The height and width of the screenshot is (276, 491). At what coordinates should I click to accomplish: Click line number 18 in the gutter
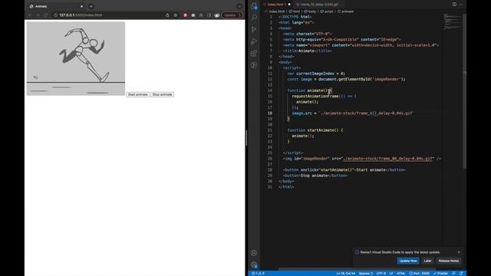270,113
